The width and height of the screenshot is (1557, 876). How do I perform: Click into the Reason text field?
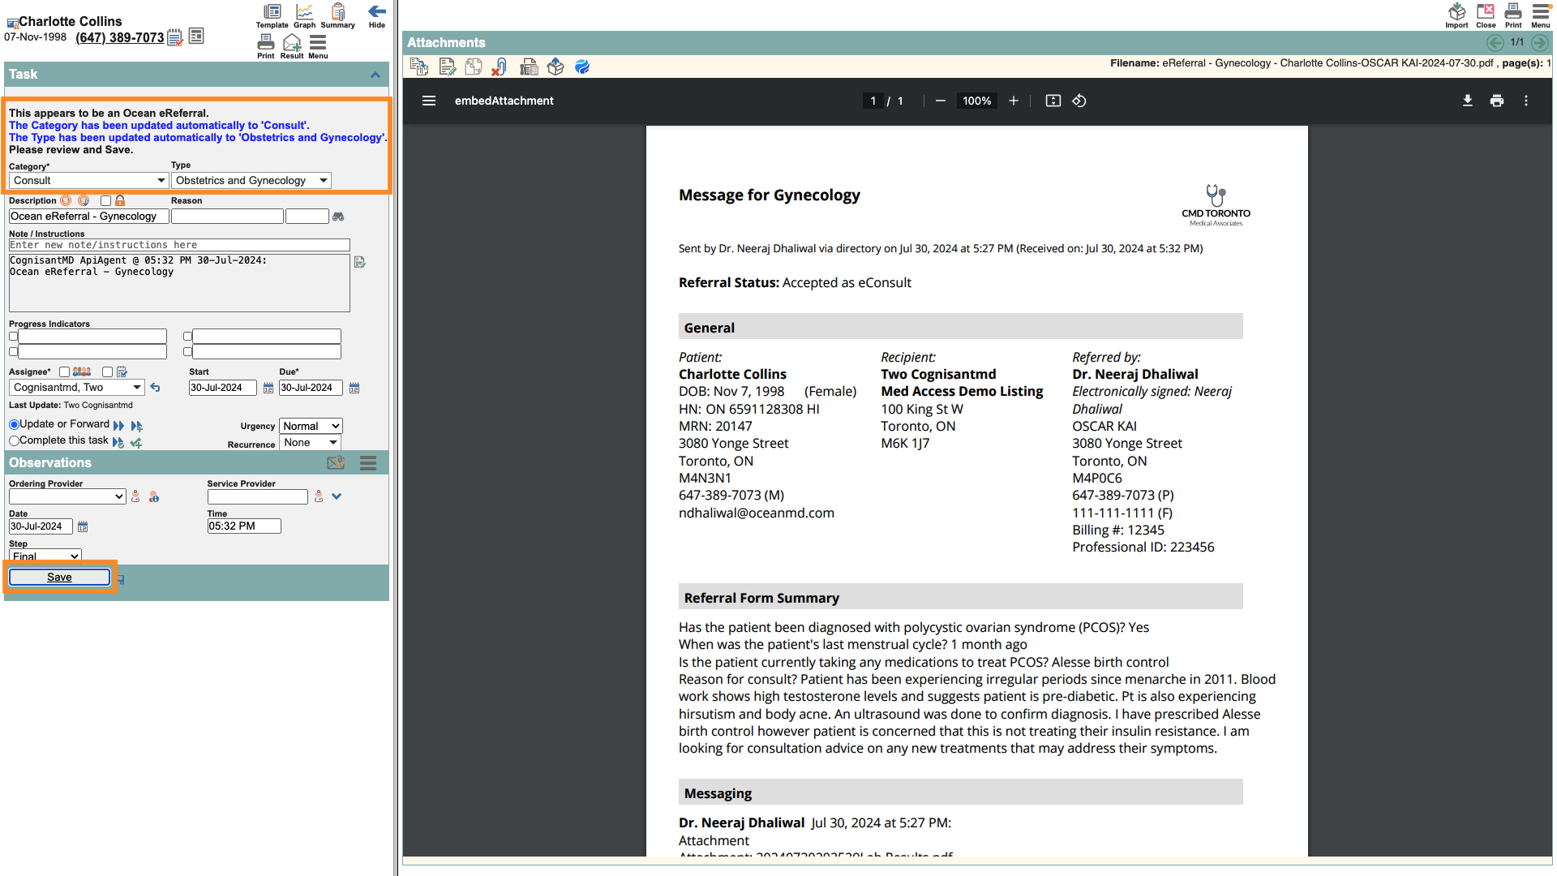pos(227,216)
